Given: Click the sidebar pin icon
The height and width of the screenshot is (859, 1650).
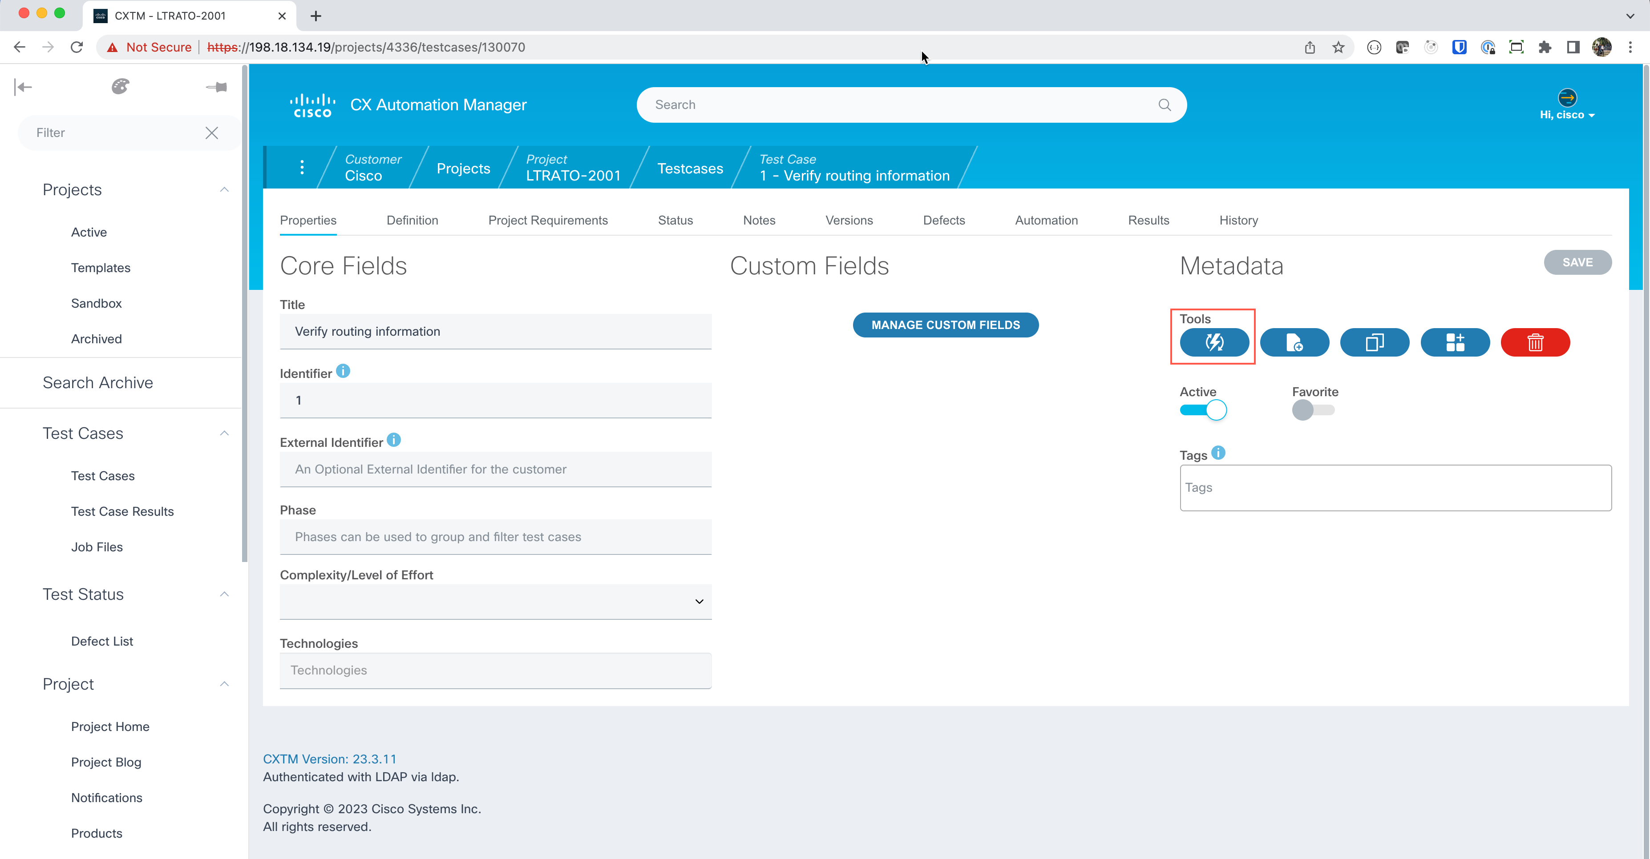Looking at the screenshot, I should point(217,87).
